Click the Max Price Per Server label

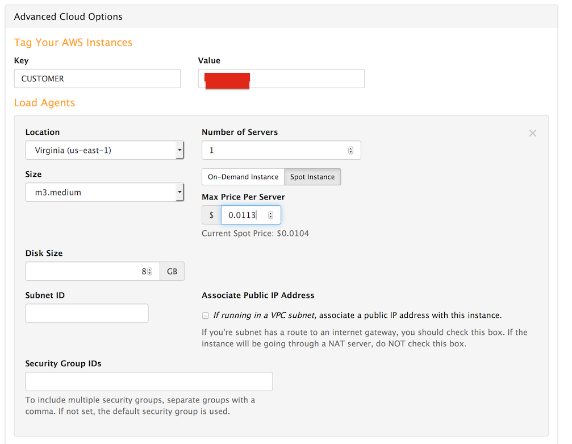point(243,197)
